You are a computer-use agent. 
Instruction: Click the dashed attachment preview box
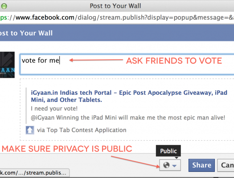pos(127,109)
